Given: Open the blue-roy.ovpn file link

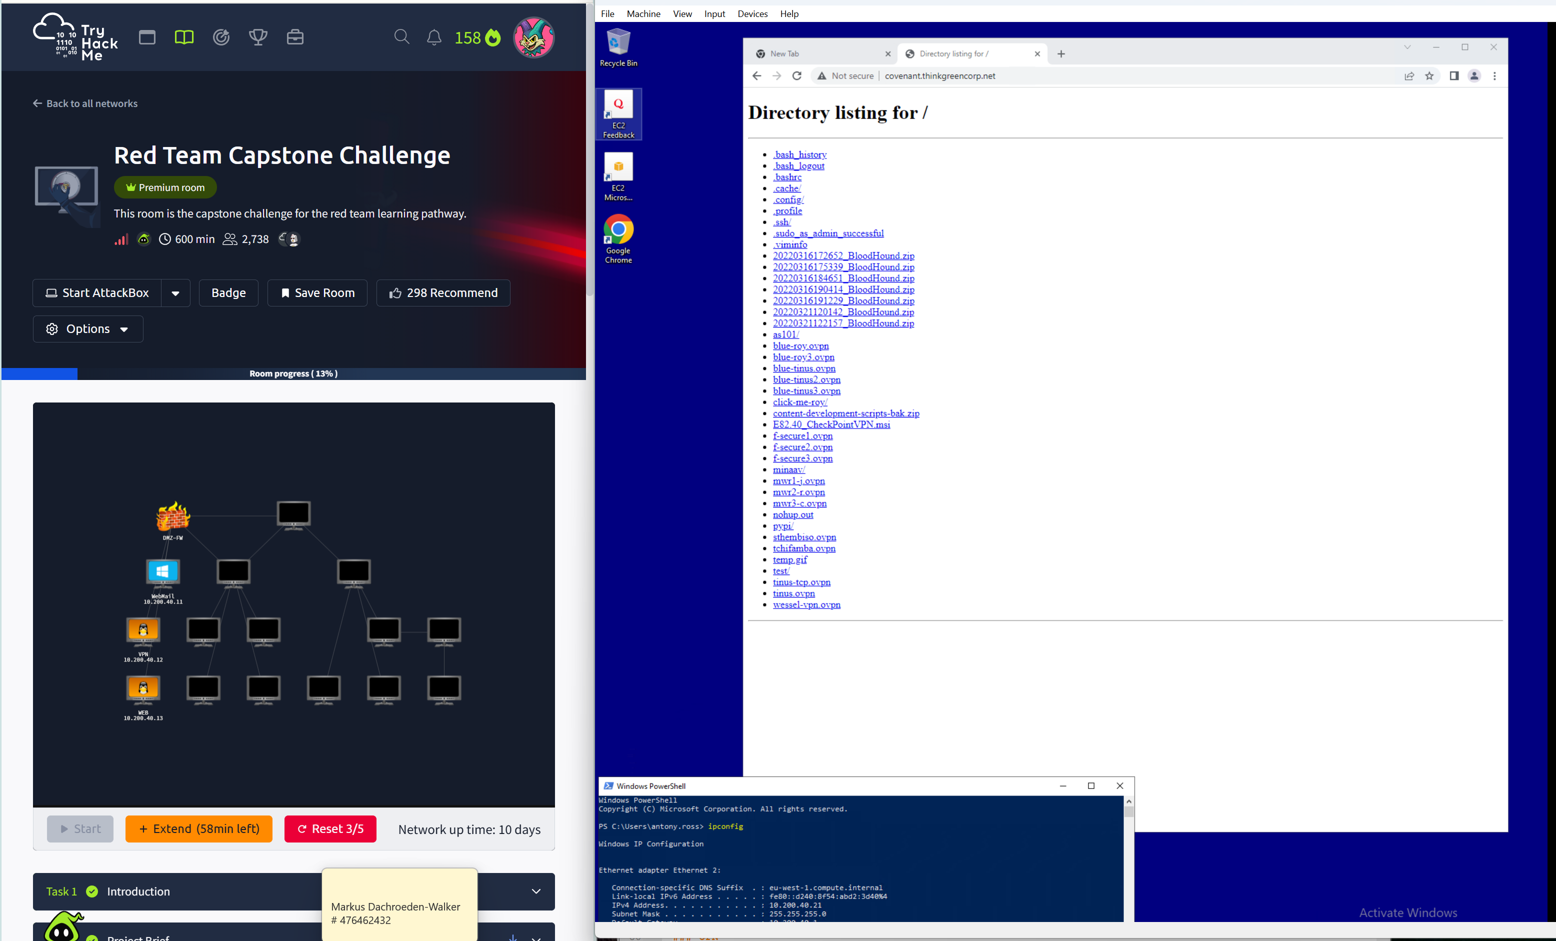Looking at the screenshot, I should [x=800, y=345].
